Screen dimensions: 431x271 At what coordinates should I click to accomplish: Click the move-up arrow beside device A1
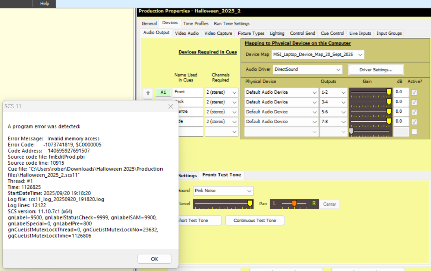[148, 93]
